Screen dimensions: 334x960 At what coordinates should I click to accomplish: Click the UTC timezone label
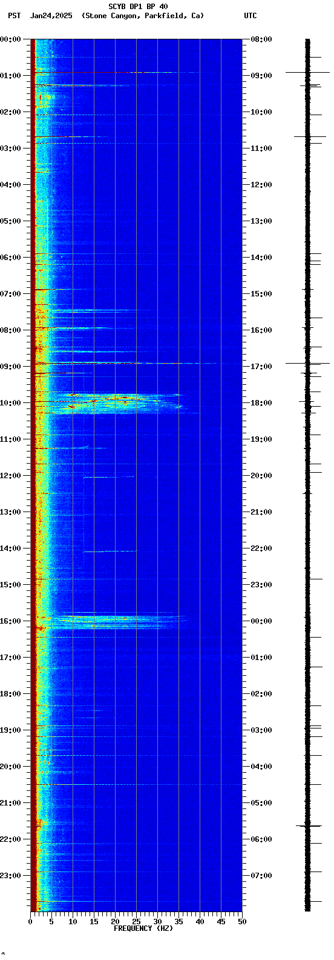click(x=250, y=16)
